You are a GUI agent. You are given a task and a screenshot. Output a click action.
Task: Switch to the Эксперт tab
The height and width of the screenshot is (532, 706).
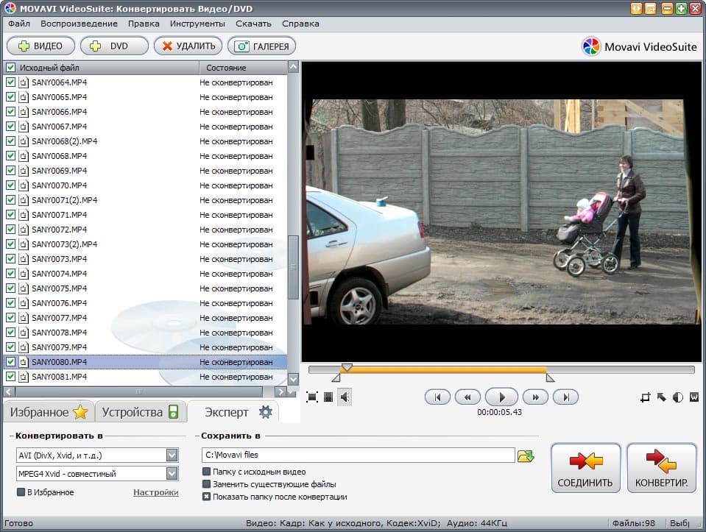tap(233, 412)
